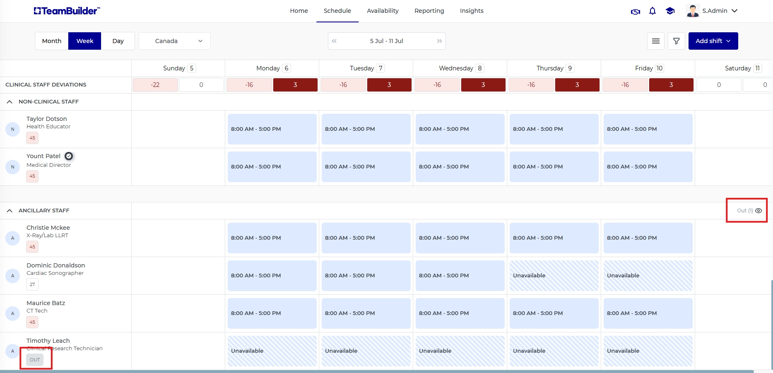The width and height of the screenshot is (773, 373).
Task: Open the Availability tab
Action: point(383,11)
